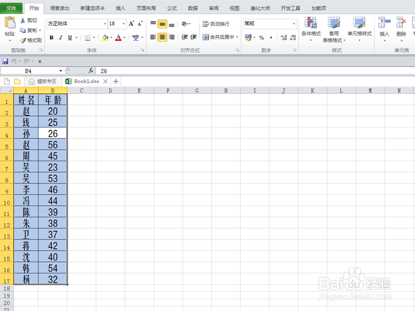Click the select-all corner of the sheet
This screenshot has width=415, height=311.
coord(7,90)
